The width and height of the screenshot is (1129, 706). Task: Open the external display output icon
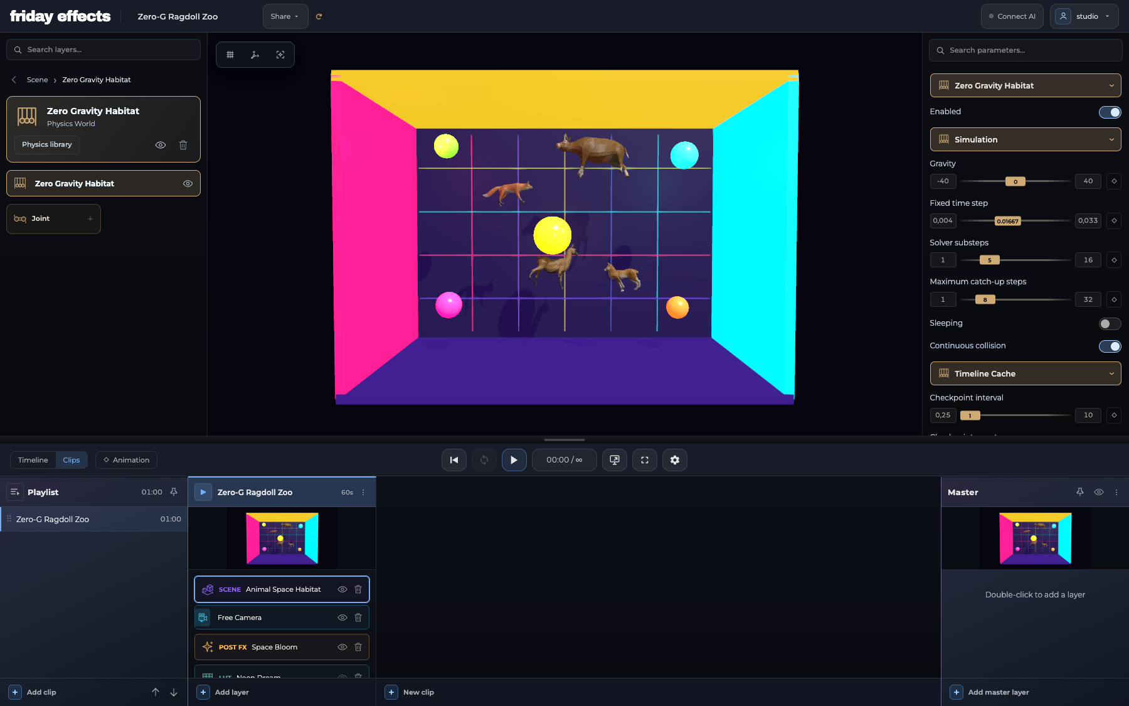point(615,460)
